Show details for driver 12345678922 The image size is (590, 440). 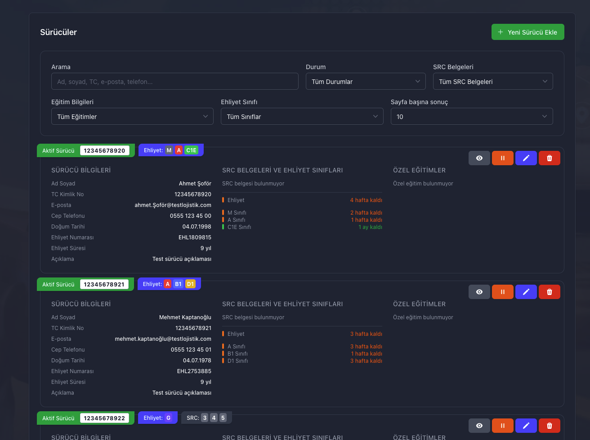click(x=479, y=426)
